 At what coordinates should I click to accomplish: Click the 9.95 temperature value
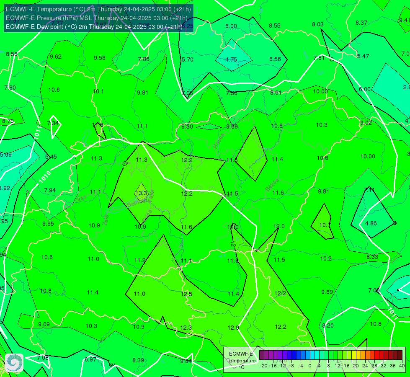click(48, 224)
